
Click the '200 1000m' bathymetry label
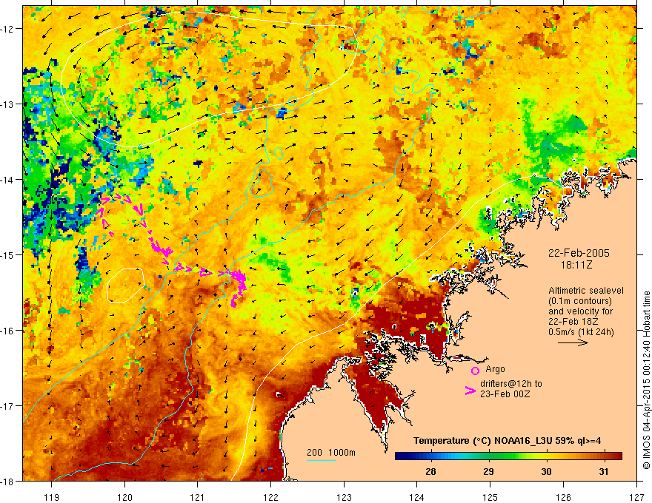pyautogui.click(x=331, y=453)
